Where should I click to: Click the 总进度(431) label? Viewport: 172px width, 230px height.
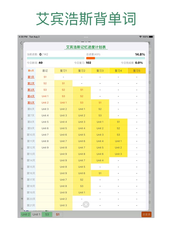[x=93, y=55]
